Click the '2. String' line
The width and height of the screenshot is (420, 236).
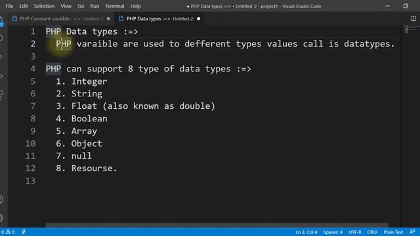pos(79,94)
